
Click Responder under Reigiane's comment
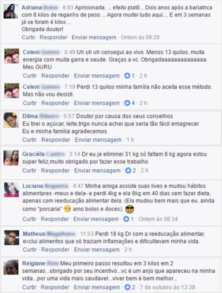click(x=55, y=287)
